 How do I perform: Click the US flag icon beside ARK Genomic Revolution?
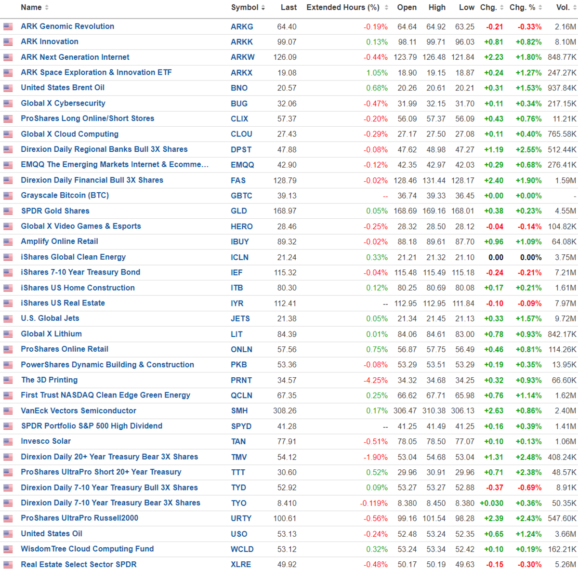tap(8, 27)
